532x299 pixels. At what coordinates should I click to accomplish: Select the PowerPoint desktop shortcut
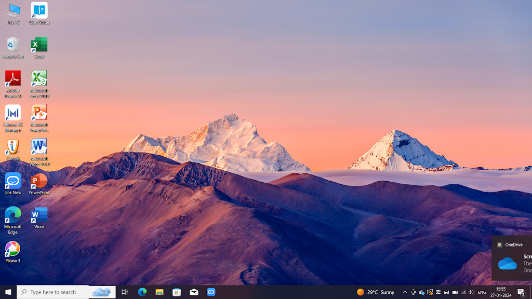click(x=39, y=181)
